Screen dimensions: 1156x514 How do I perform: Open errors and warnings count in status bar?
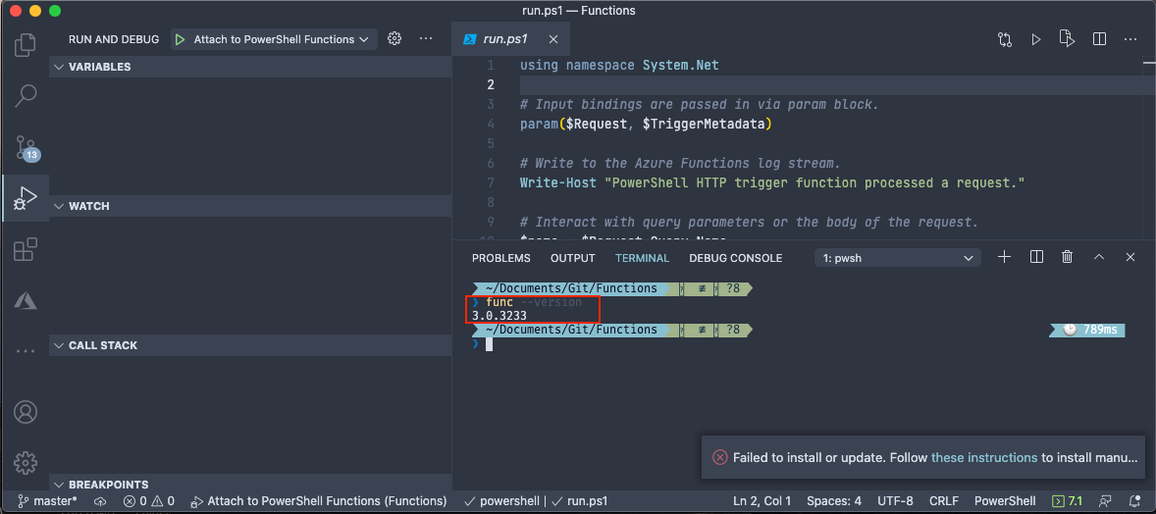point(149,500)
